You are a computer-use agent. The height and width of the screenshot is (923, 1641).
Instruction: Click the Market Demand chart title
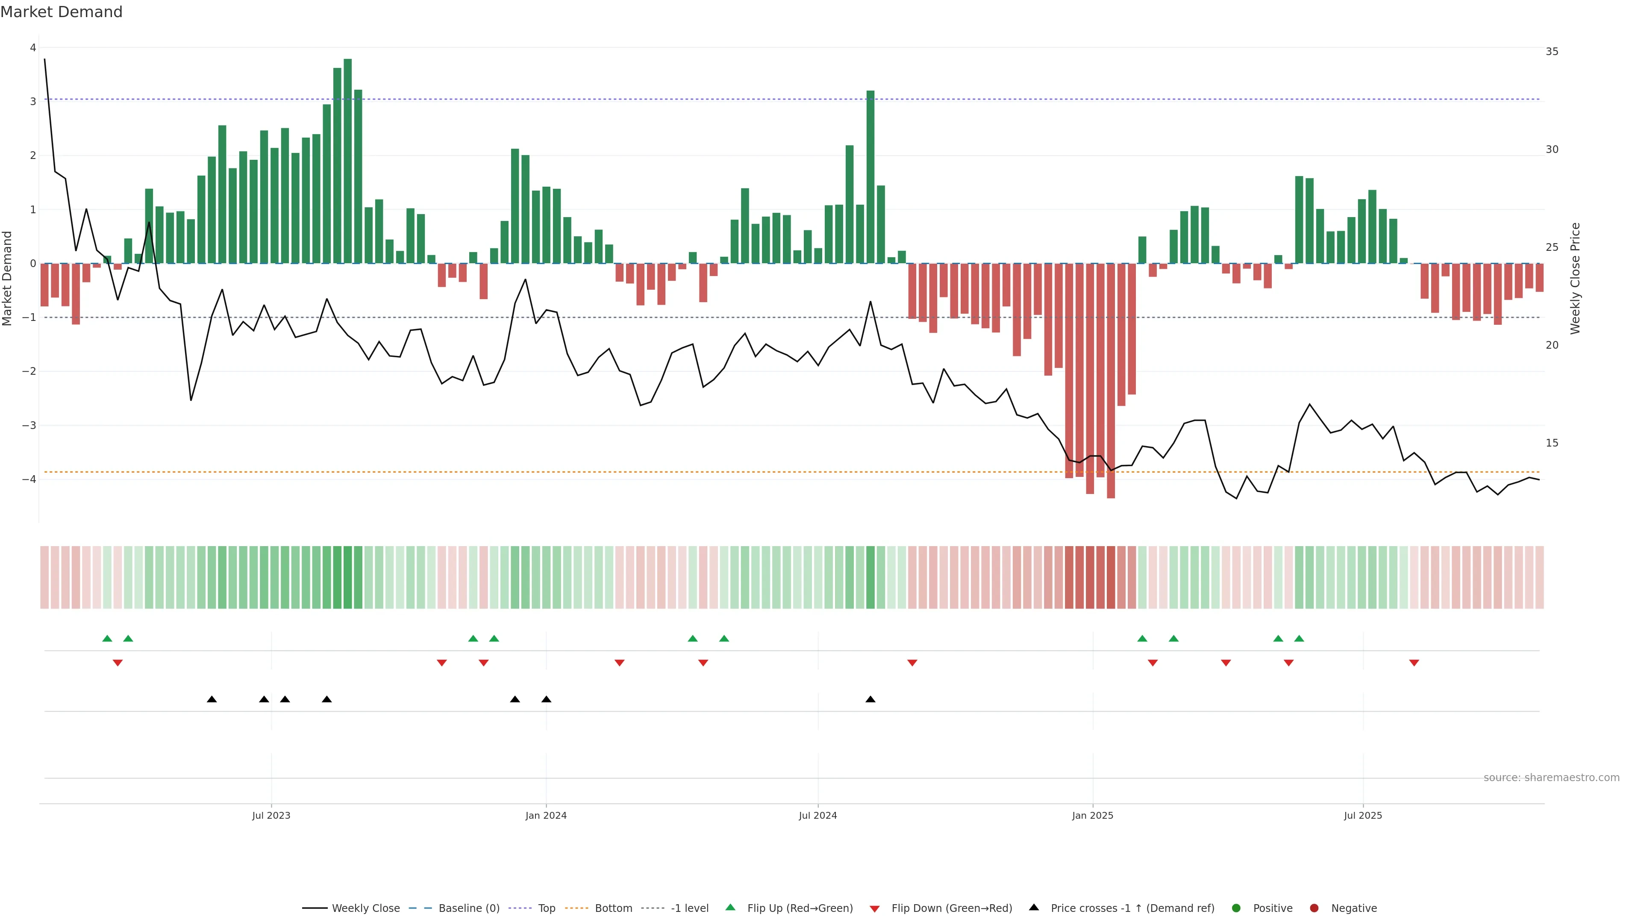(x=61, y=12)
